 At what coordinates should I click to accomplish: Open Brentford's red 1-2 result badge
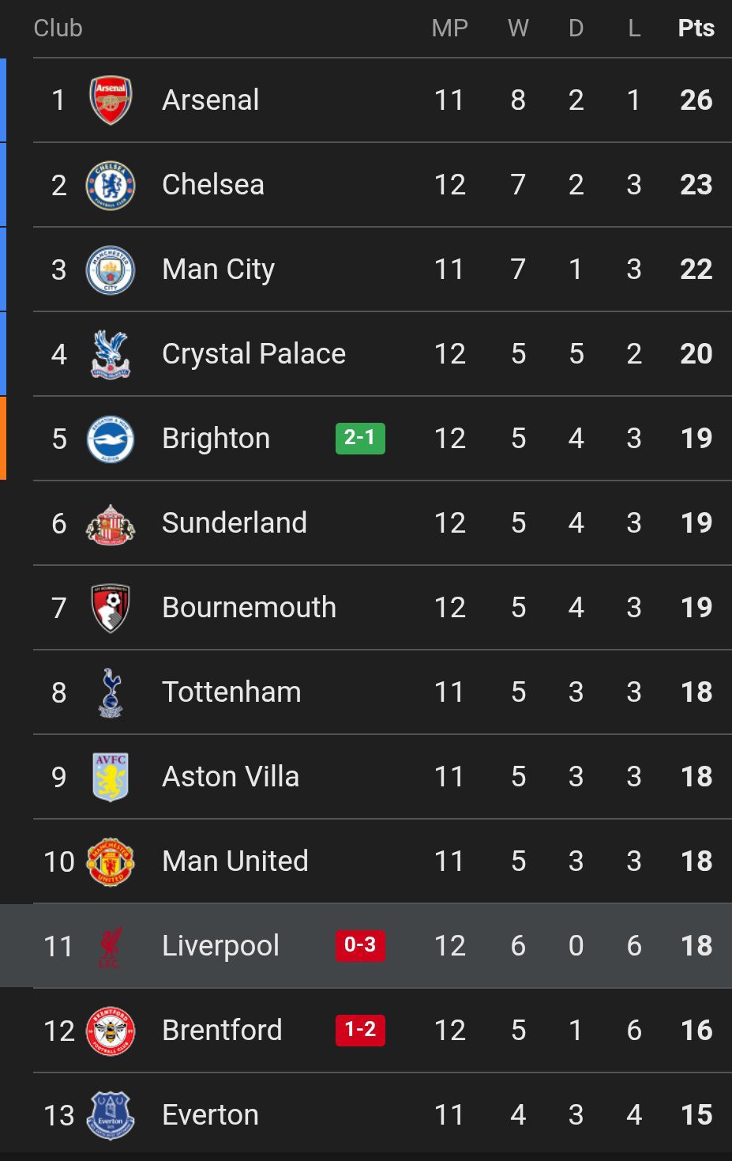click(x=360, y=1030)
